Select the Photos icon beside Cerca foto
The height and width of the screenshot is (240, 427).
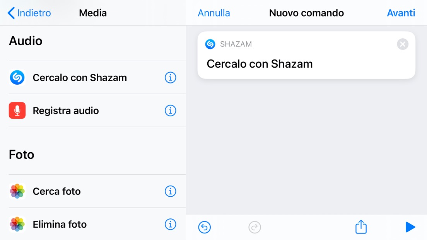[17, 191]
